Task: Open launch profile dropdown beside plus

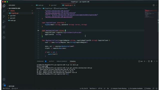Action: 146,61
